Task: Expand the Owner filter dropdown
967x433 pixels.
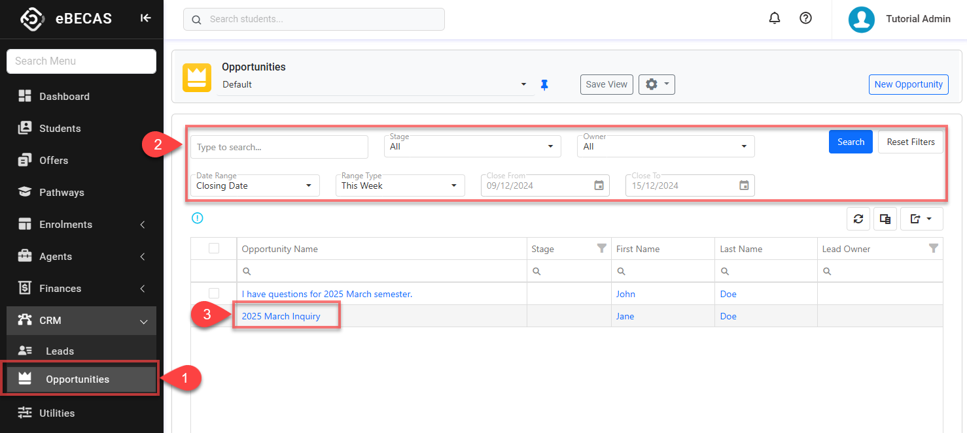Action: (x=665, y=146)
